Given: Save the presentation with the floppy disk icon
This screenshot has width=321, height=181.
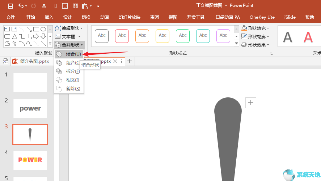Looking at the screenshot, I should (x=10, y=6).
